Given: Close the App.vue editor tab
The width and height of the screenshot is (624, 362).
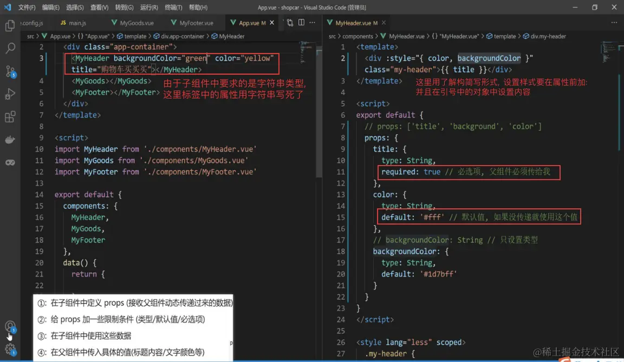Looking at the screenshot, I should [272, 23].
